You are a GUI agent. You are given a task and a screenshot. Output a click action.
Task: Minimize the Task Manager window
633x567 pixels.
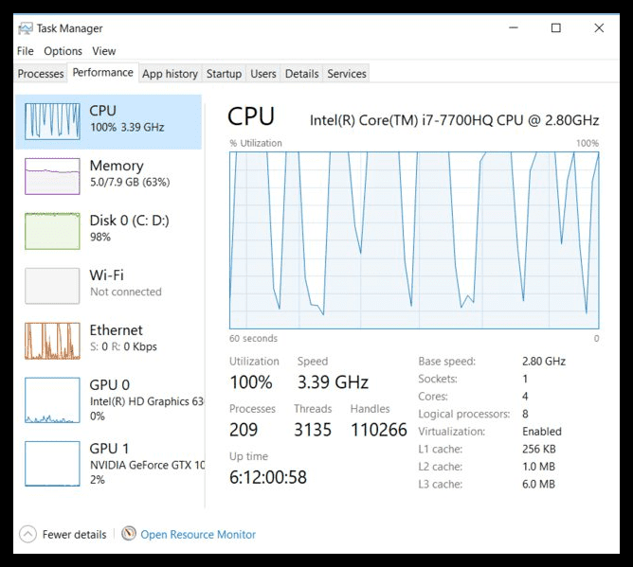click(x=514, y=27)
